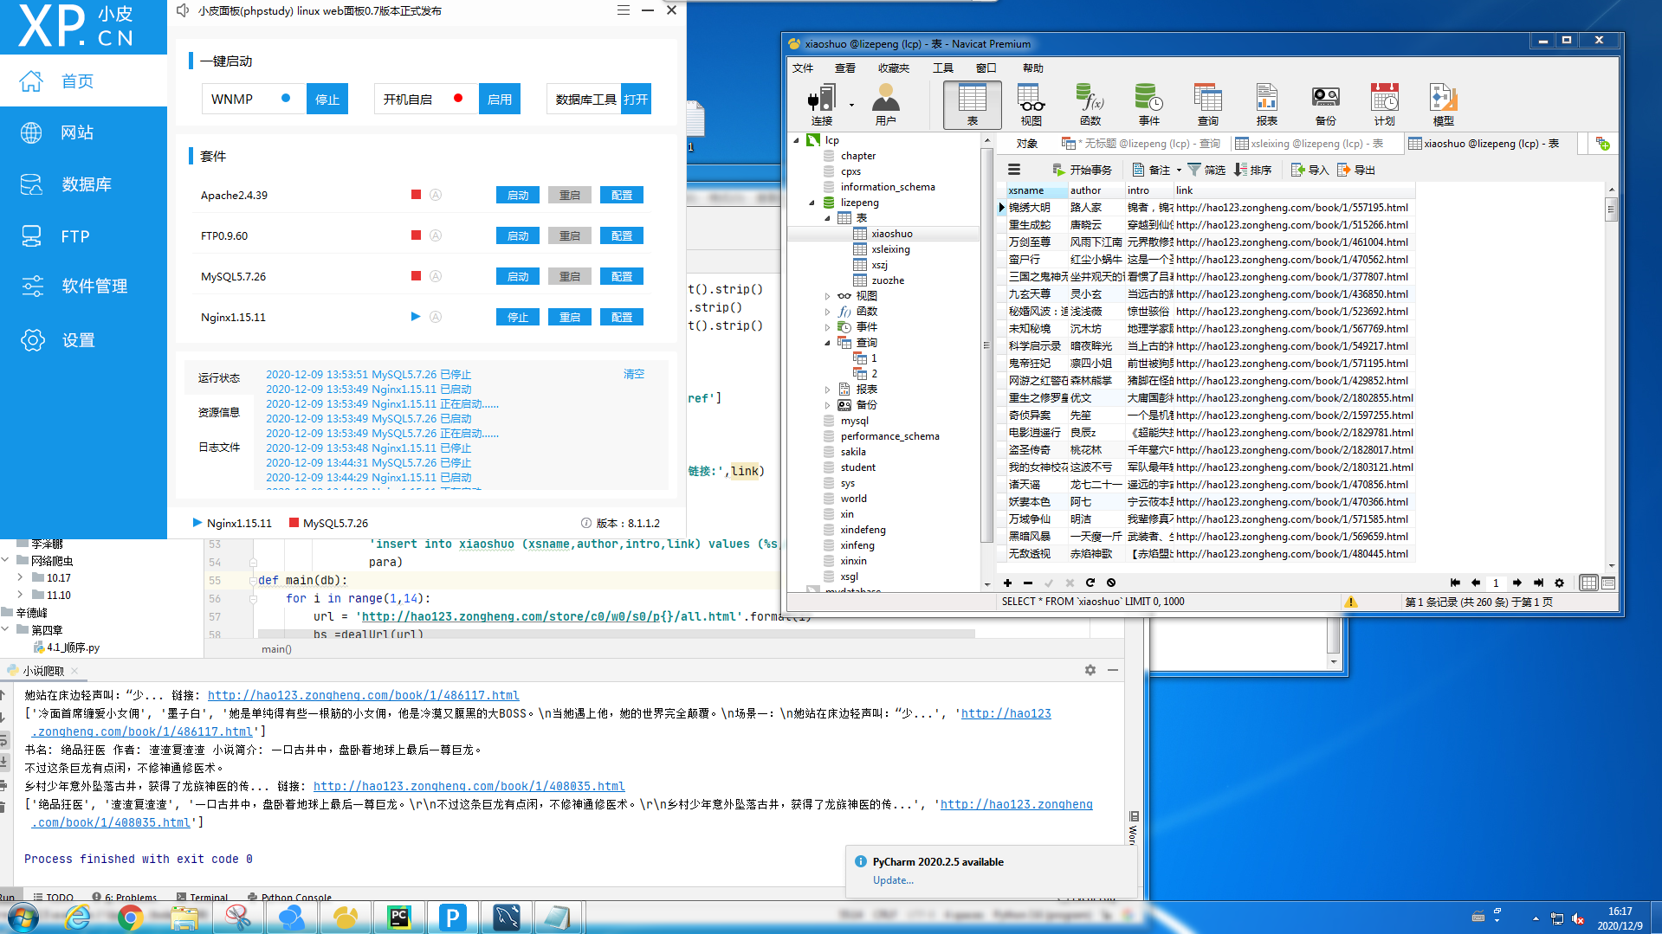Go to the last page of records
This screenshot has width=1662, height=934.
tap(1538, 583)
